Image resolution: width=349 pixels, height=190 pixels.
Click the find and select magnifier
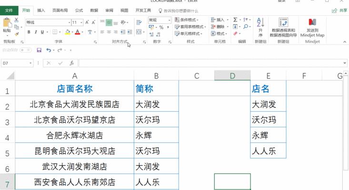[246, 27]
